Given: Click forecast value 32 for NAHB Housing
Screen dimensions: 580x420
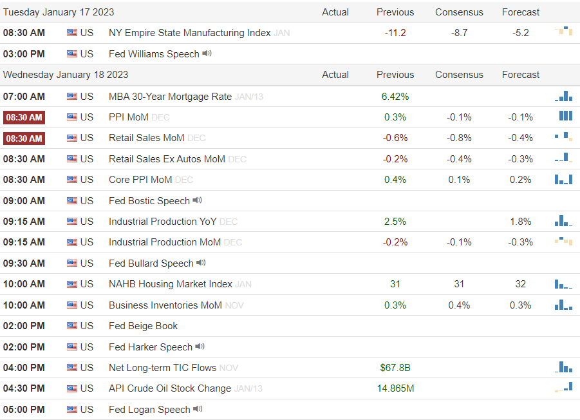Looking at the screenshot, I should 520,284.
